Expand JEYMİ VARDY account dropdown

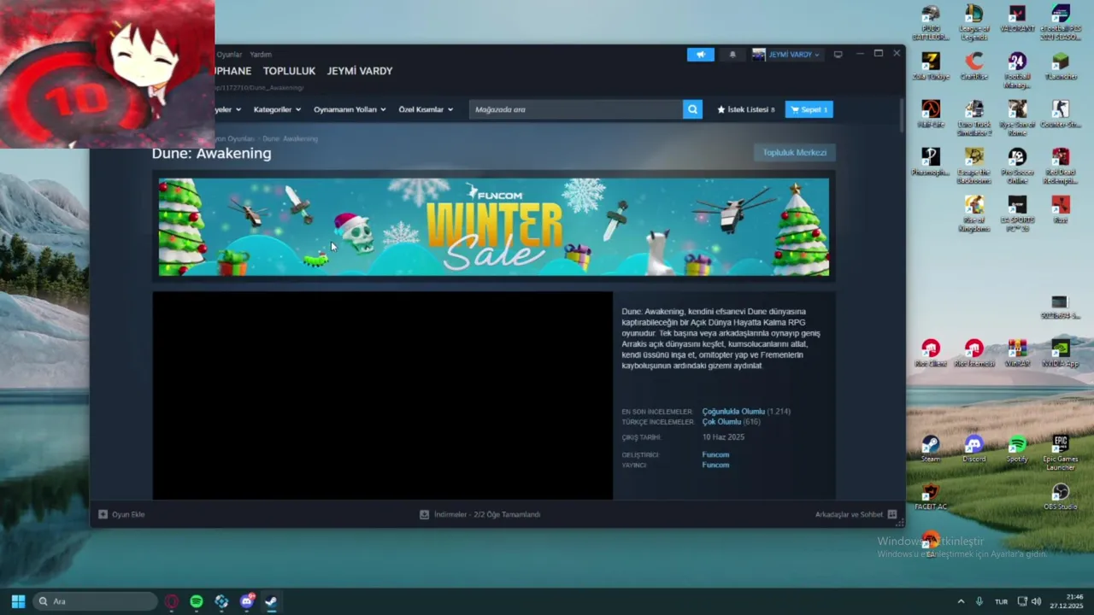[786, 55]
